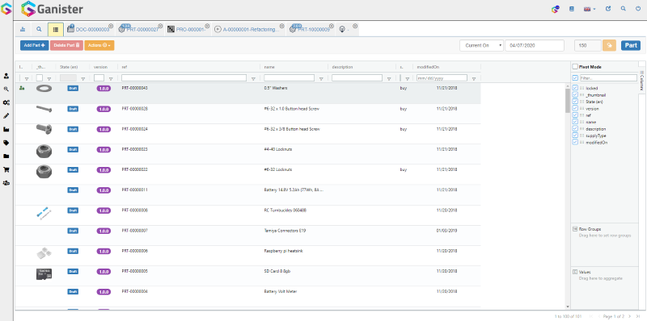Open the folder icon in the sidebar
Viewport: 647px width, 321px height.
click(x=6, y=156)
